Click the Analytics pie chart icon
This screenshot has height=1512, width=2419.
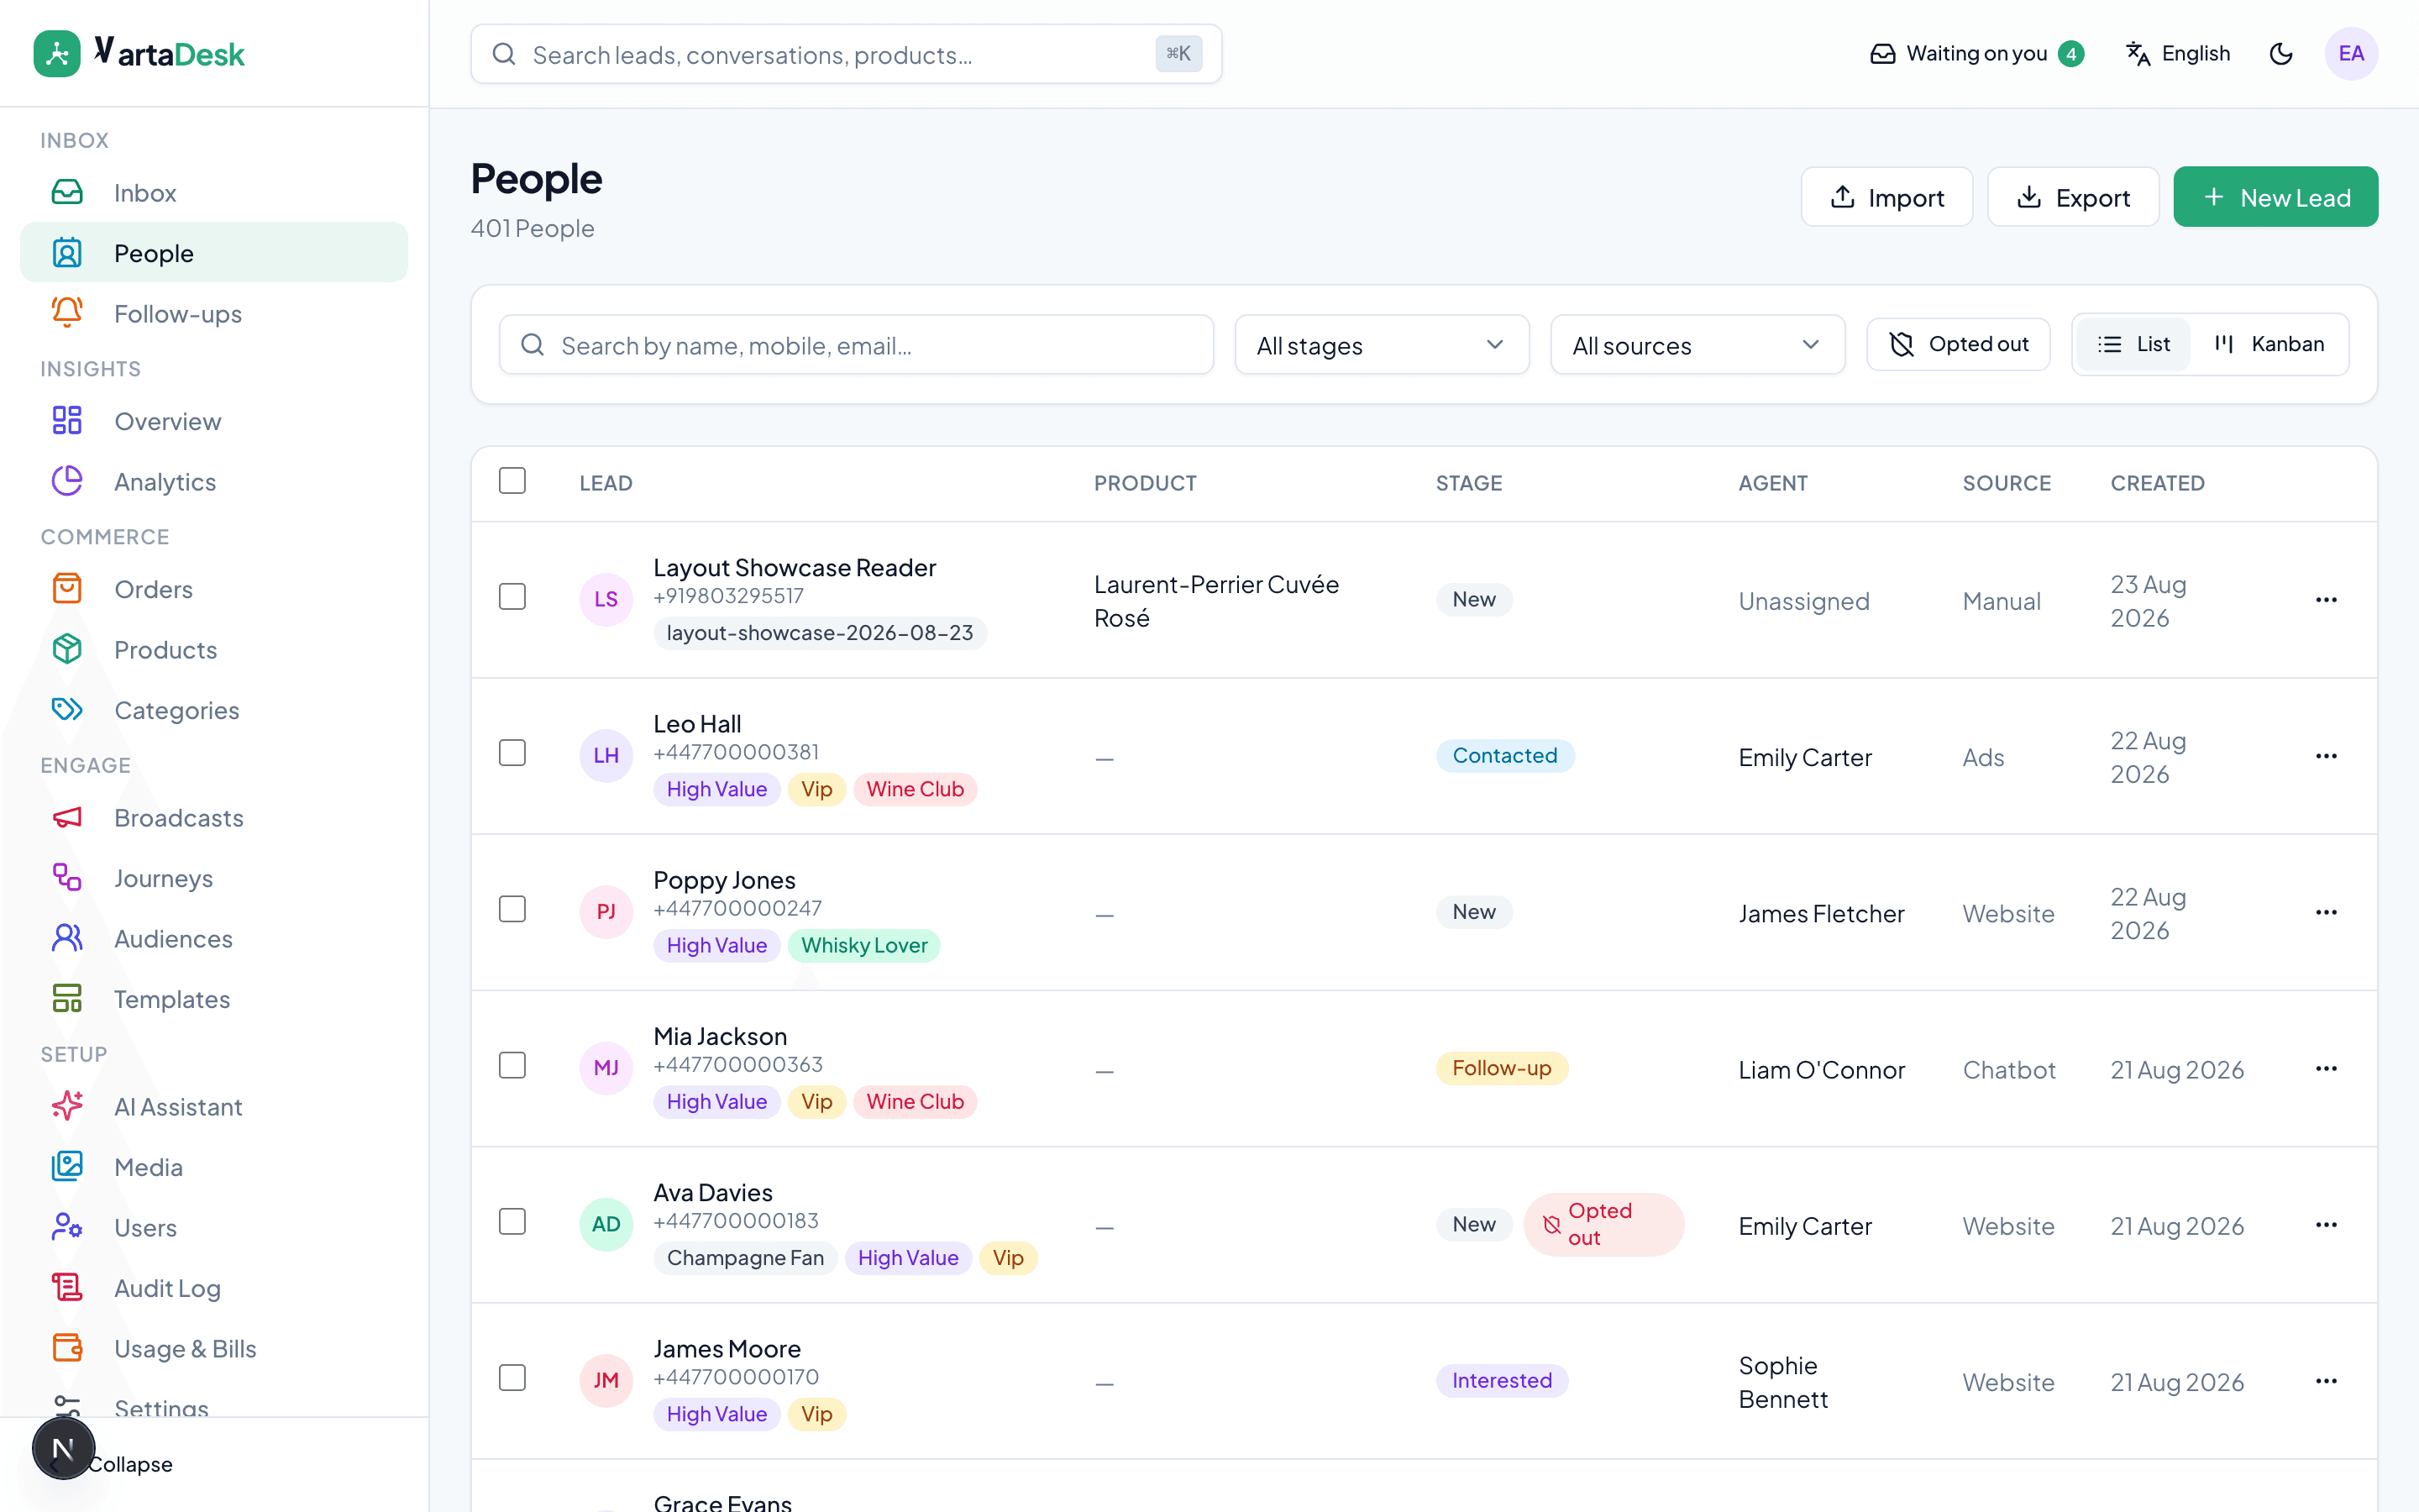click(x=67, y=481)
